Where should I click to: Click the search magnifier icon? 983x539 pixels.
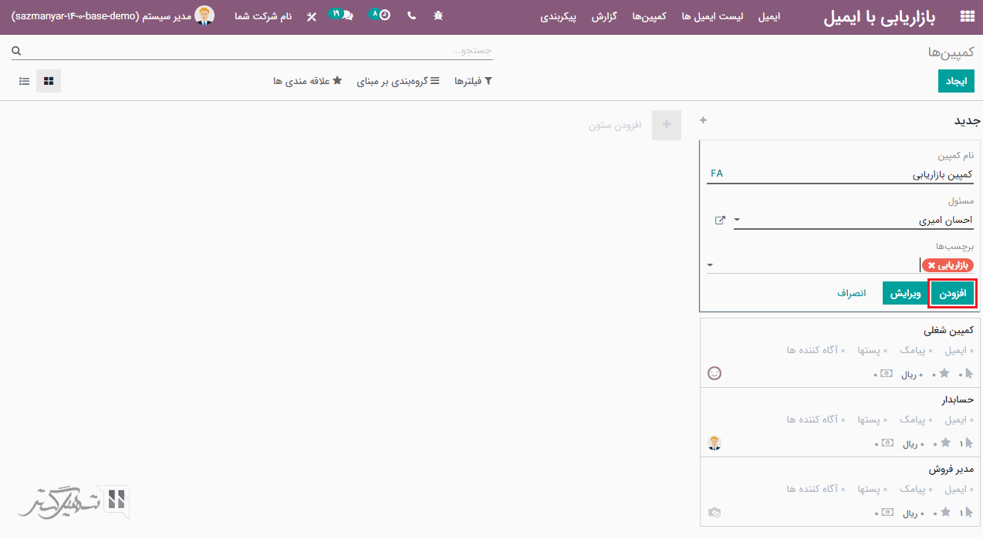pos(16,51)
